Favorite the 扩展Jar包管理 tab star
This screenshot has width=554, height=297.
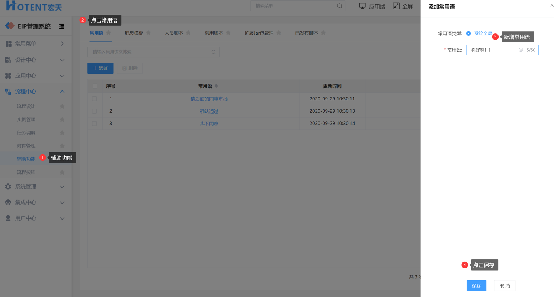[x=279, y=33]
